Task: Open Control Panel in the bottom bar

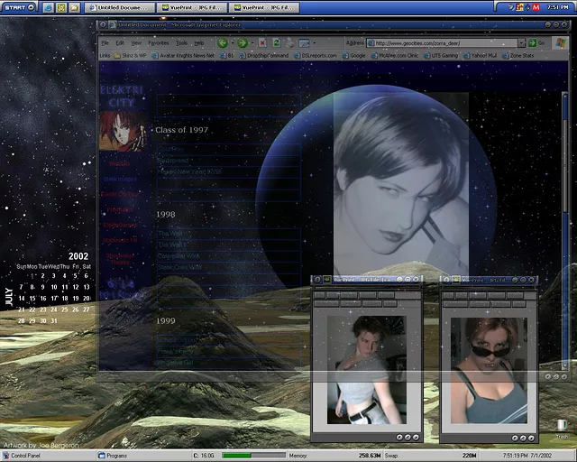Action: [24, 456]
